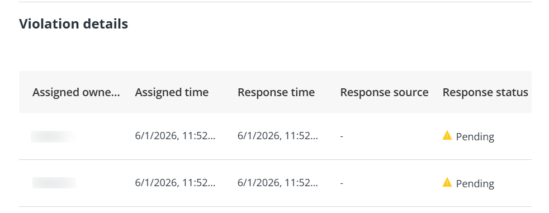
Task: Click the second row's Response time value
Action: tap(278, 183)
